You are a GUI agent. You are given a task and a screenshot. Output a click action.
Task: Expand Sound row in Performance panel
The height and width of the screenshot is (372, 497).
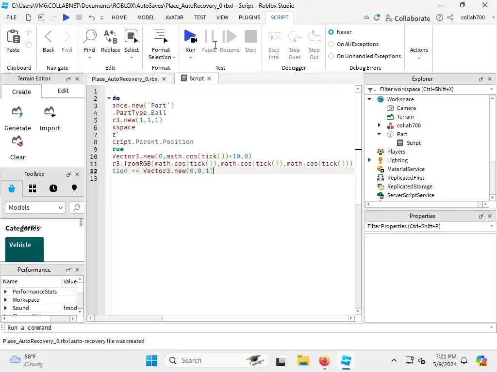point(5,308)
